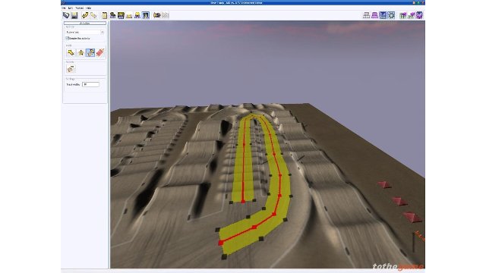Click the small yellow bump terrain icon
The width and height of the screenshot is (486, 273).
(129, 15)
